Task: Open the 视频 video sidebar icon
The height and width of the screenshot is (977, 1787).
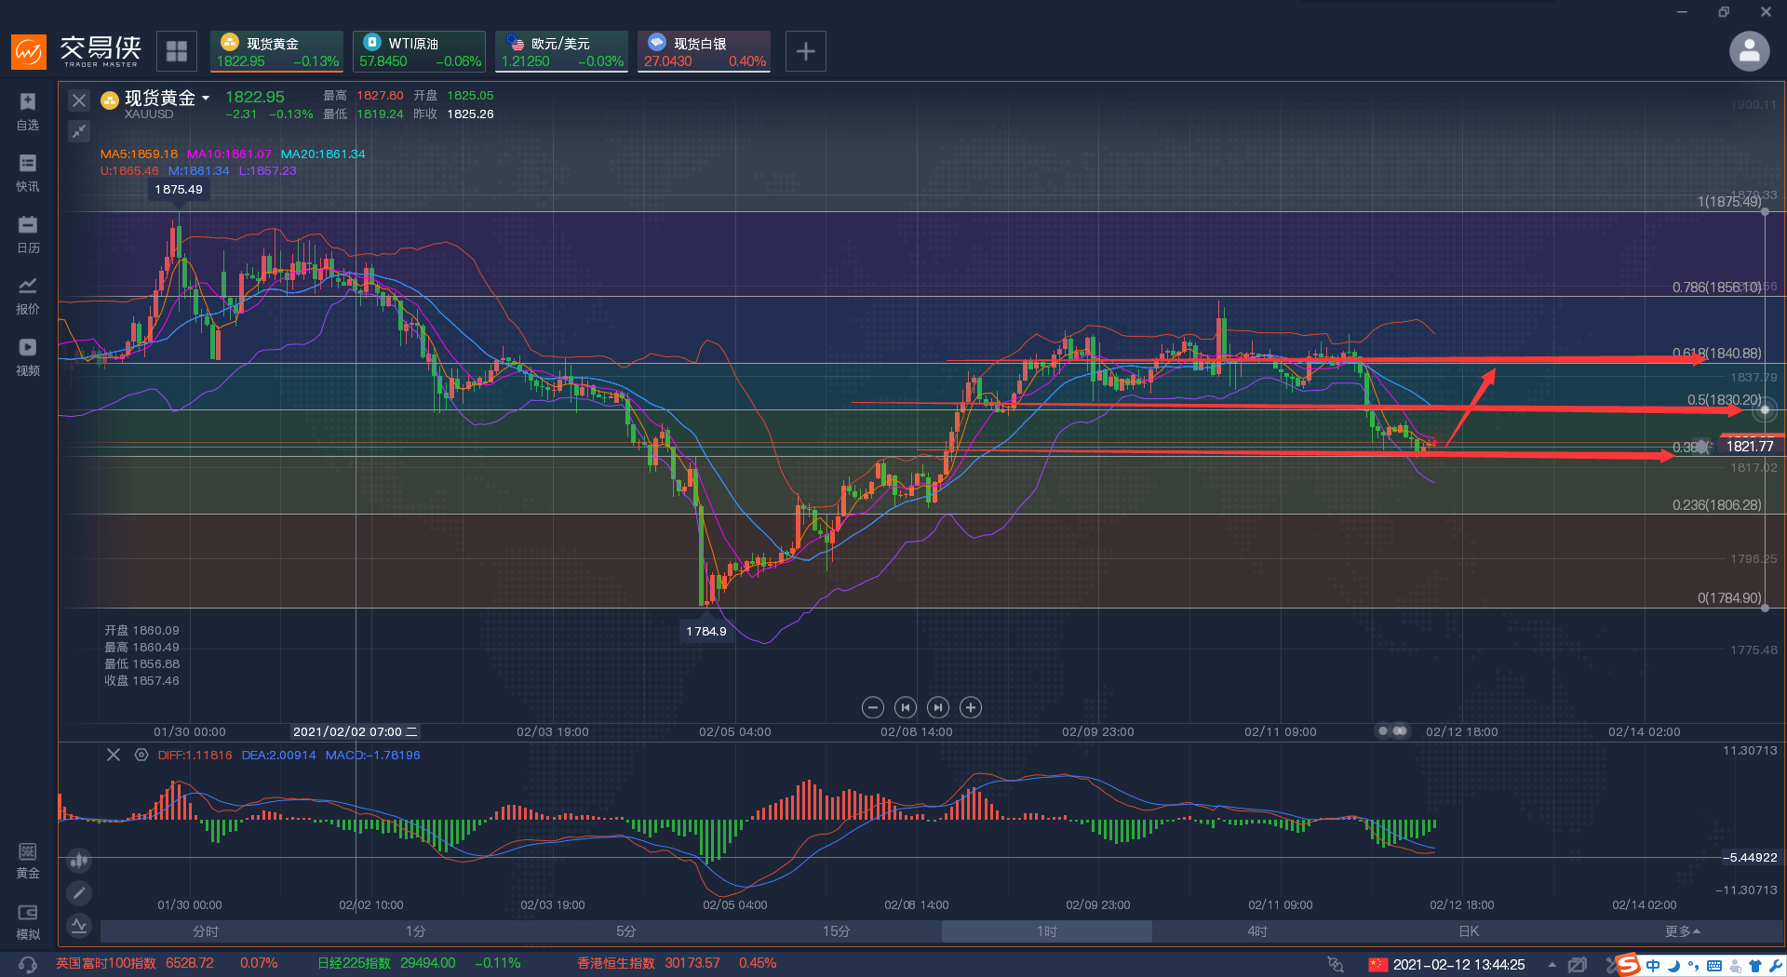Action: pyautogui.click(x=28, y=356)
